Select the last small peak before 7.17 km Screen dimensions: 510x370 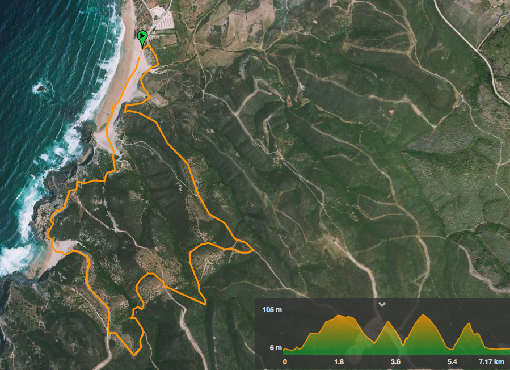point(469,324)
